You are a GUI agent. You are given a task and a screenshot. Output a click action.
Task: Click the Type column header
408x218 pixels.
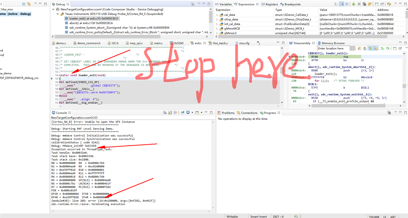279,10
